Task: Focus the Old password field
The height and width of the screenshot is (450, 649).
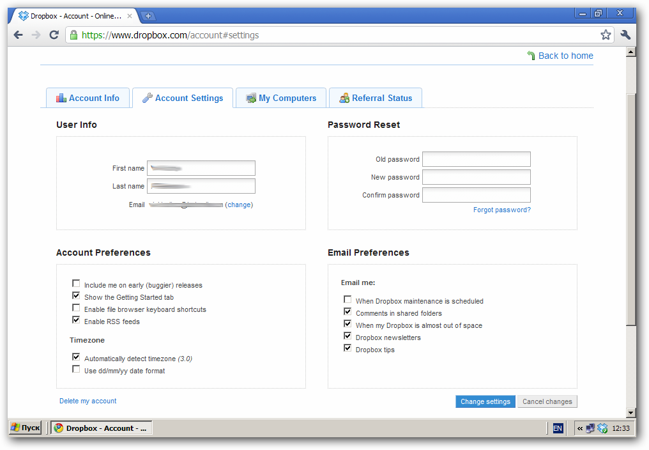Action: click(477, 159)
